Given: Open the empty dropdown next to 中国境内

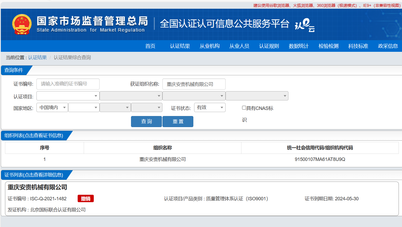Looking at the screenshot, I should [84, 108].
